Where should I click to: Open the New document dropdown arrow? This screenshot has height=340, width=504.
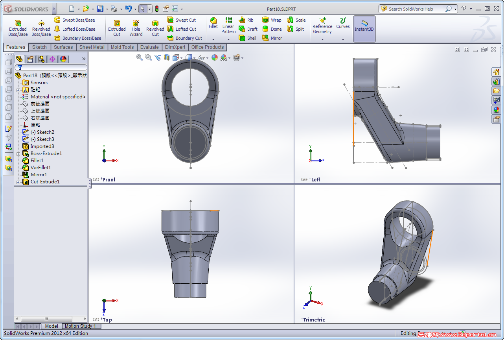[79, 9]
